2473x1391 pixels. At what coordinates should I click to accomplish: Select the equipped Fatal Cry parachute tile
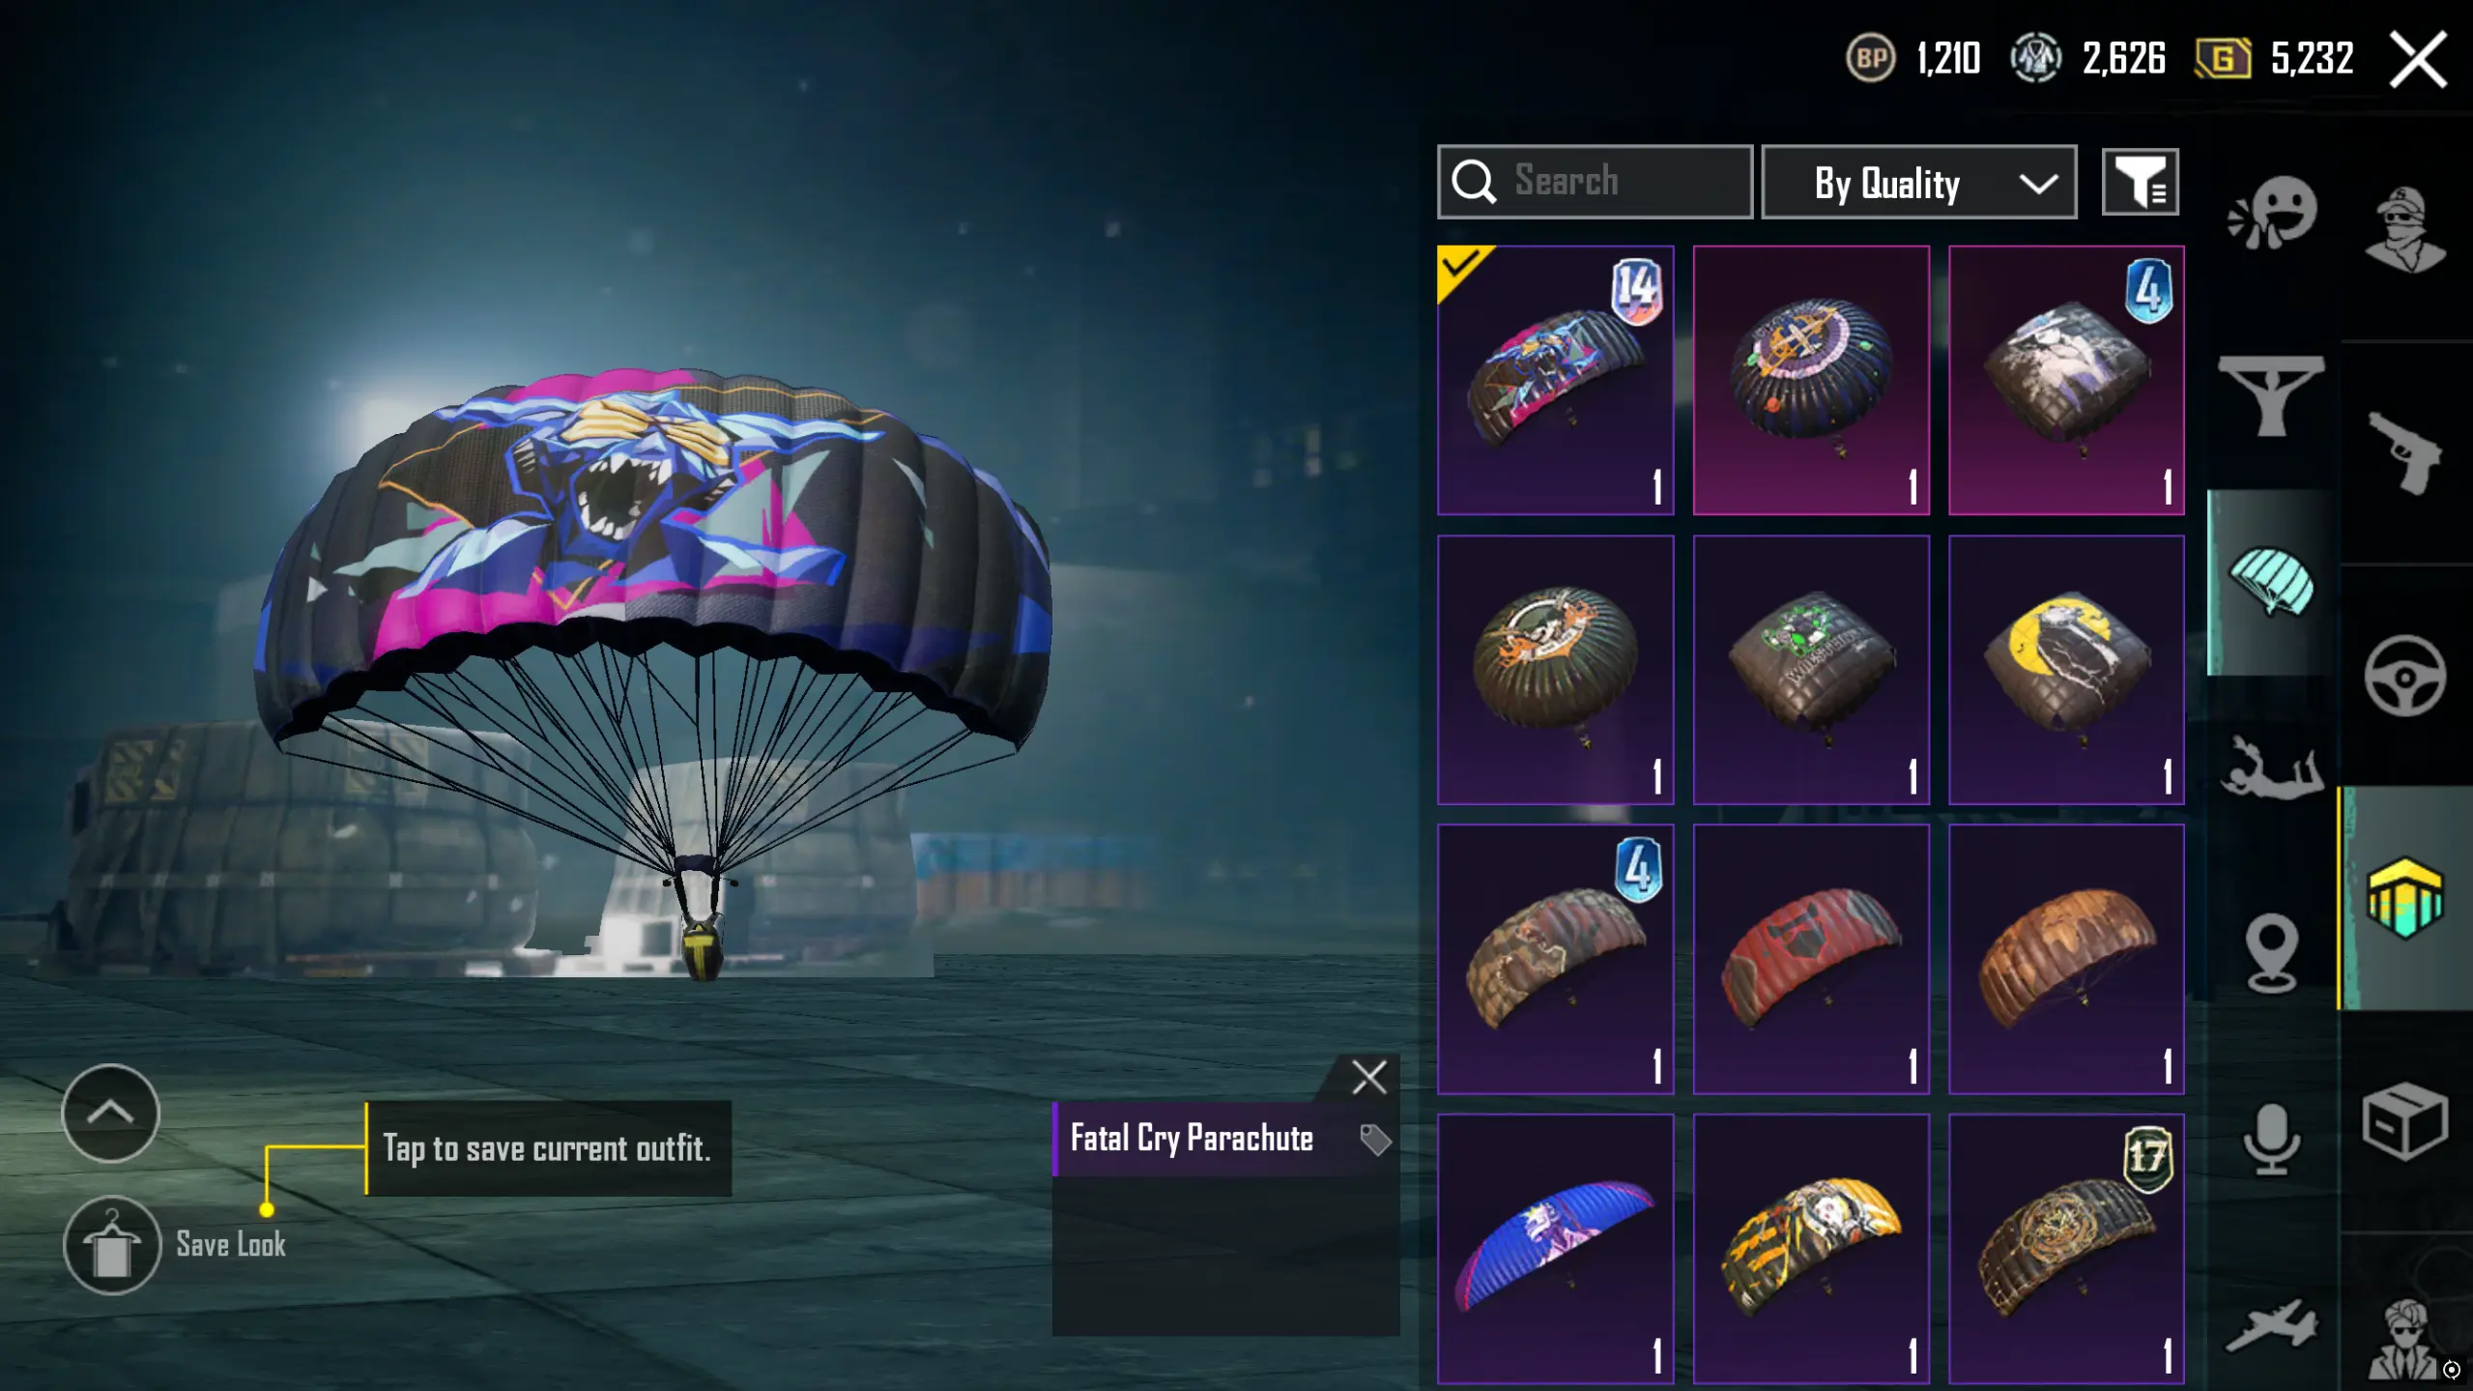[1555, 380]
